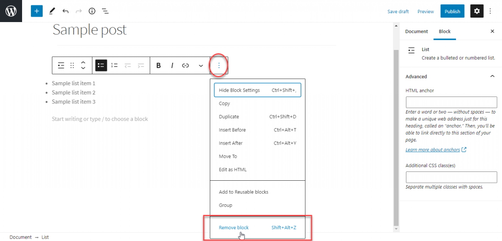Insert a link with link icon
This screenshot has height=241, width=502.
pyautogui.click(x=185, y=66)
